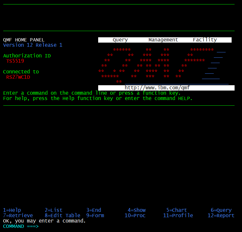Click the Query word in banner header
The height and width of the screenshot is (232, 242).
tap(120, 40)
